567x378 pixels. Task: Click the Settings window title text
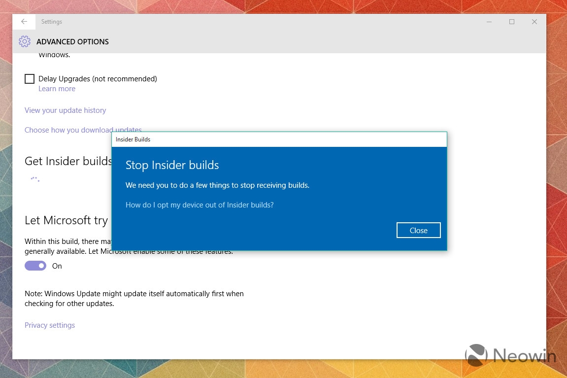point(51,22)
